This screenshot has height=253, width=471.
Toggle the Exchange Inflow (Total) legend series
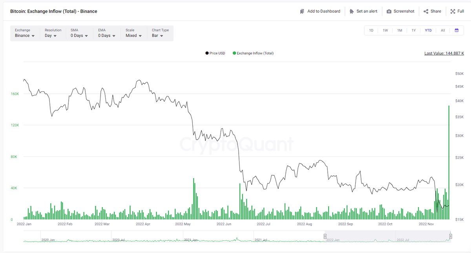click(x=253, y=53)
